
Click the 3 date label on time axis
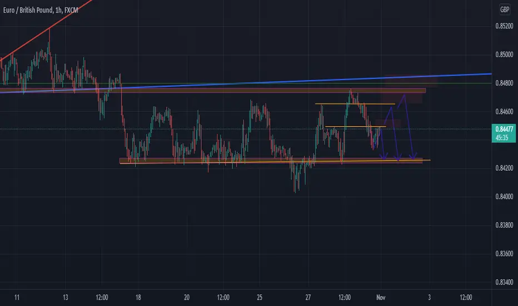tap(429, 298)
